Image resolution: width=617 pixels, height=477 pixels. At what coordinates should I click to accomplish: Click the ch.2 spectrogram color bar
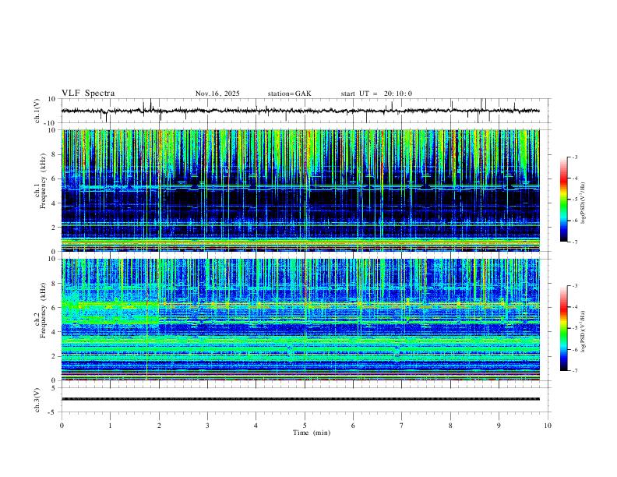(x=564, y=328)
